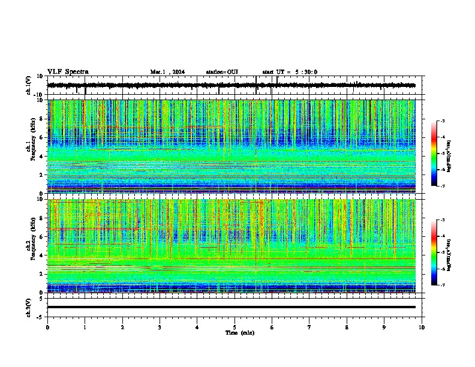This screenshot has height=367, width=475.
Task: Click the '-10' tick on ch.1(V) axis
Action: click(38, 95)
